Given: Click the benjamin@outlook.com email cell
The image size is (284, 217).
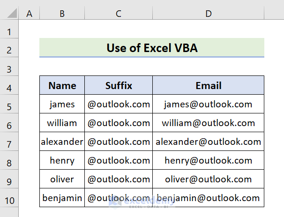Looking at the screenshot, I should 208,198.
